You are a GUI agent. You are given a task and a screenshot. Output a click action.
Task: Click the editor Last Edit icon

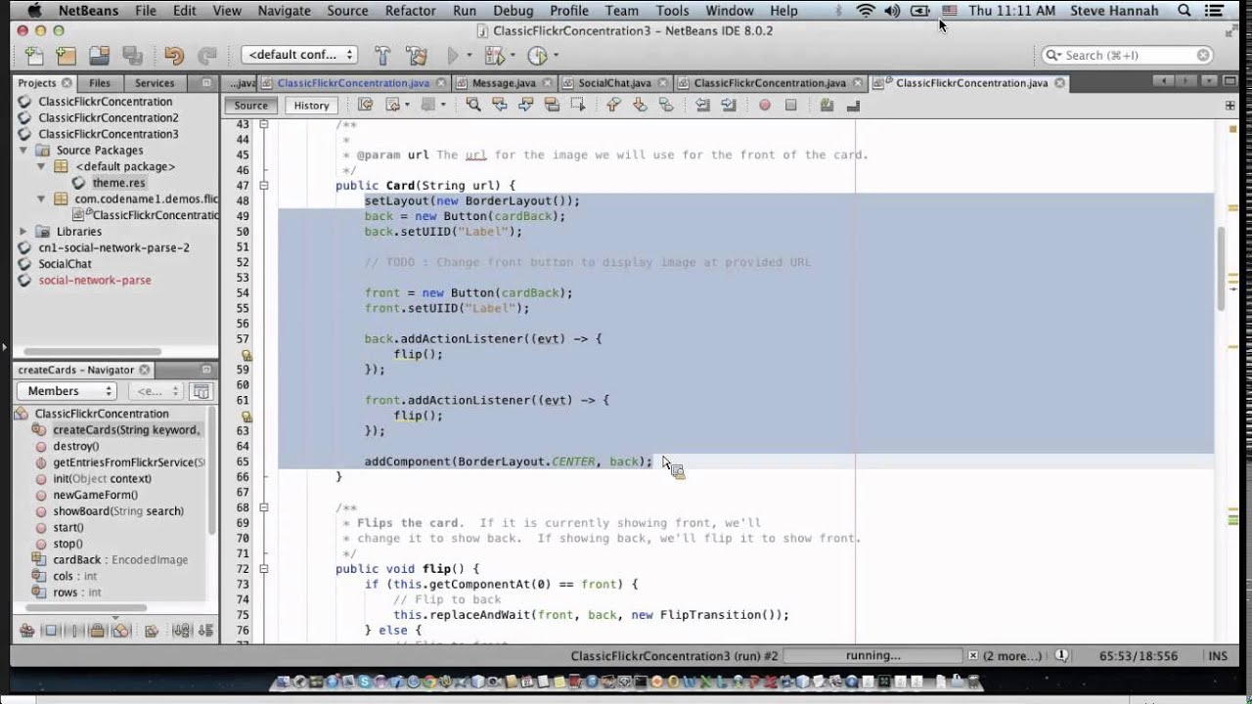pyautogui.click(x=366, y=105)
